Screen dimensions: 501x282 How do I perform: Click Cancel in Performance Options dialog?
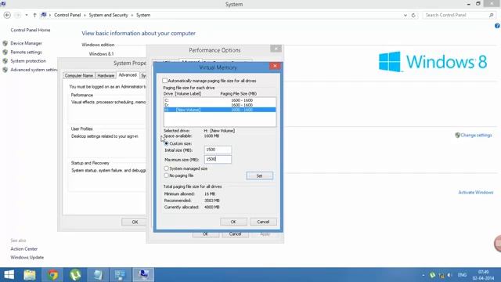click(x=235, y=234)
